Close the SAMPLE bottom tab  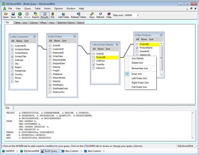pyautogui.click(x=17, y=151)
